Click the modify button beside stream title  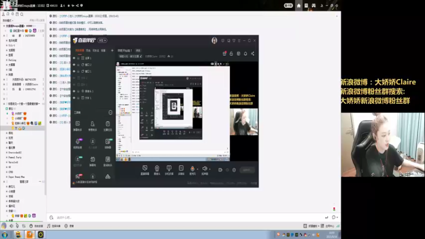(138, 50)
